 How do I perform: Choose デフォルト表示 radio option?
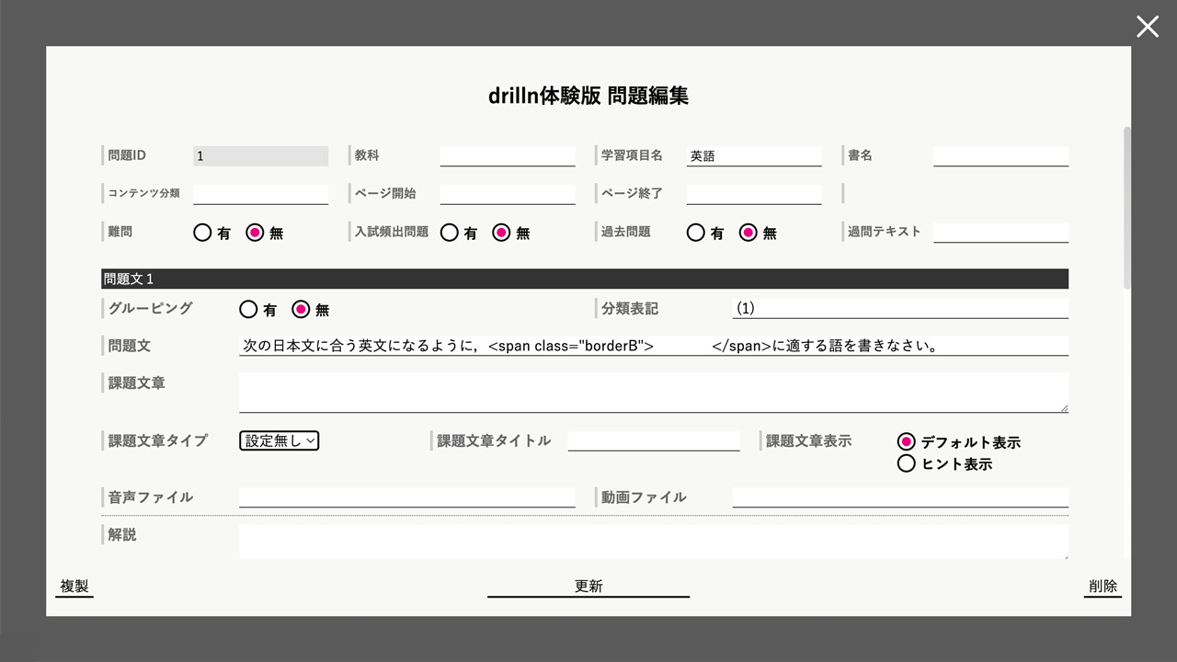[x=907, y=441]
